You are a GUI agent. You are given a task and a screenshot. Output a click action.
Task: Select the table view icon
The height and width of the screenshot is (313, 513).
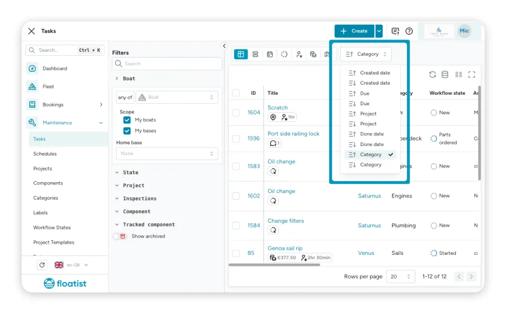[241, 54]
